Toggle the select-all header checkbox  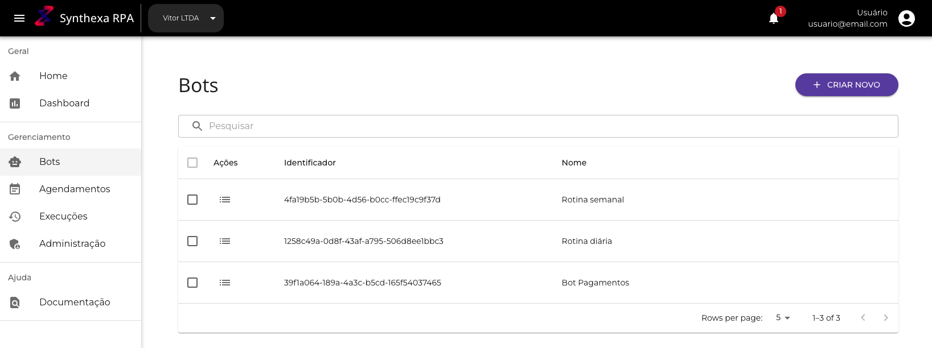point(192,163)
